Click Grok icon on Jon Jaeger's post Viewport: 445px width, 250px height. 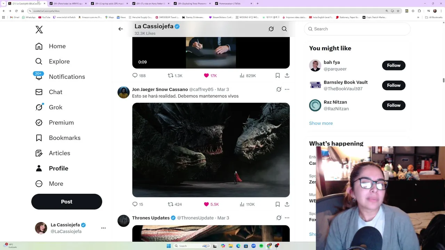[x=279, y=90]
